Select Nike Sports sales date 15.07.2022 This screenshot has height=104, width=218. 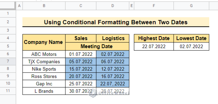pyautogui.click(x=81, y=69)
